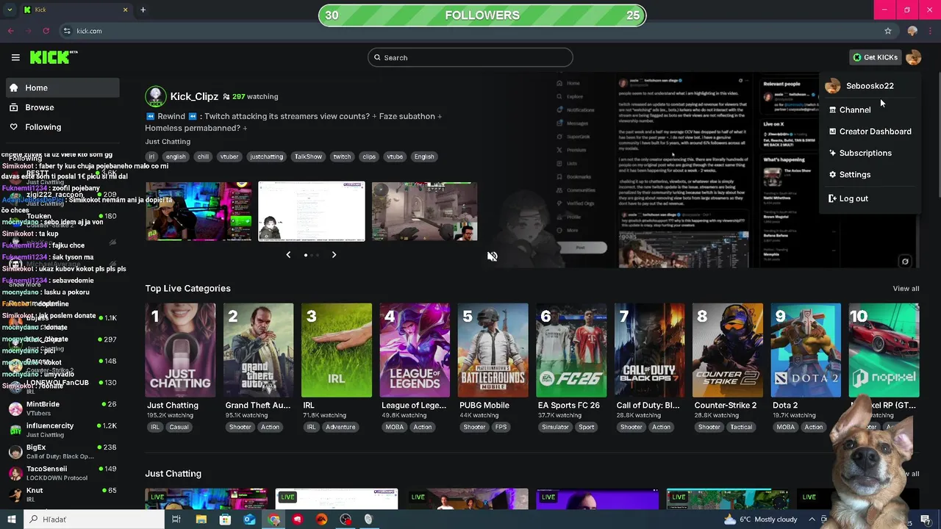This screenshot has height=529, width=941.
Task: Open the Grand Theft Auto category card
Action: [258, 350]
